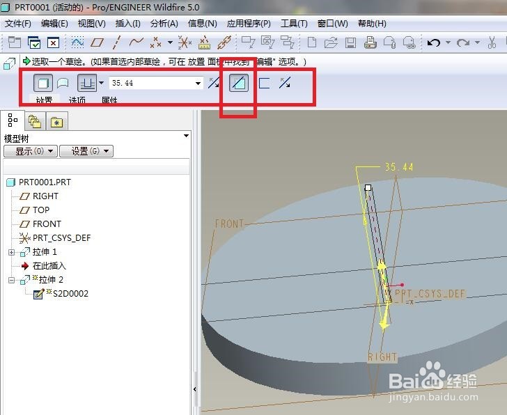Viewport: 507px width, 415px height.
Task: Select the TOP datum plane in tree
Action: click(x=40, y=210)
